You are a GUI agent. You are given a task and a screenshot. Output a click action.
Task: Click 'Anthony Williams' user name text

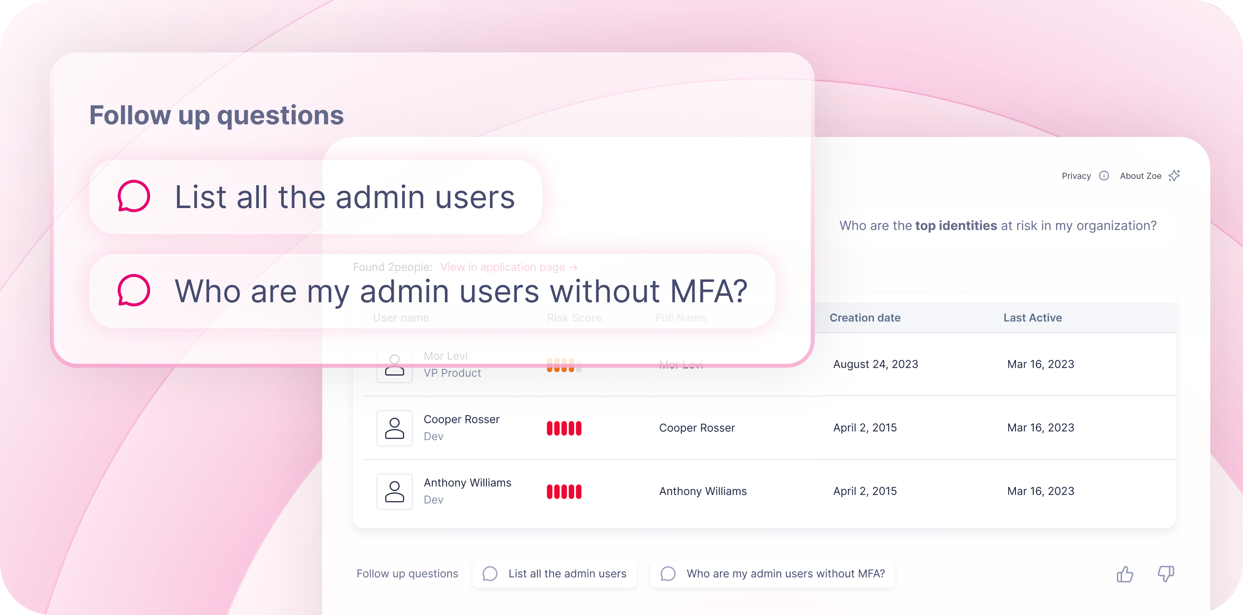467,482
